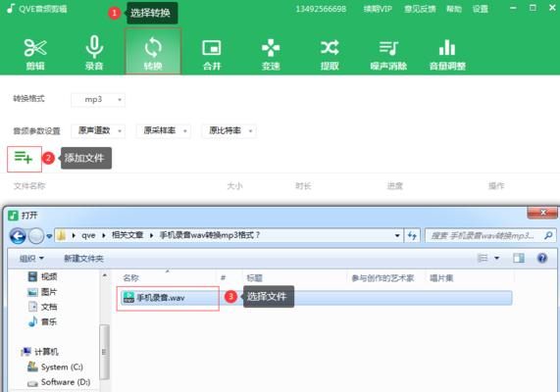
Task: Click the back arrow in 打开 dialog
Action: pyautogui.click(x=18, y=236)
